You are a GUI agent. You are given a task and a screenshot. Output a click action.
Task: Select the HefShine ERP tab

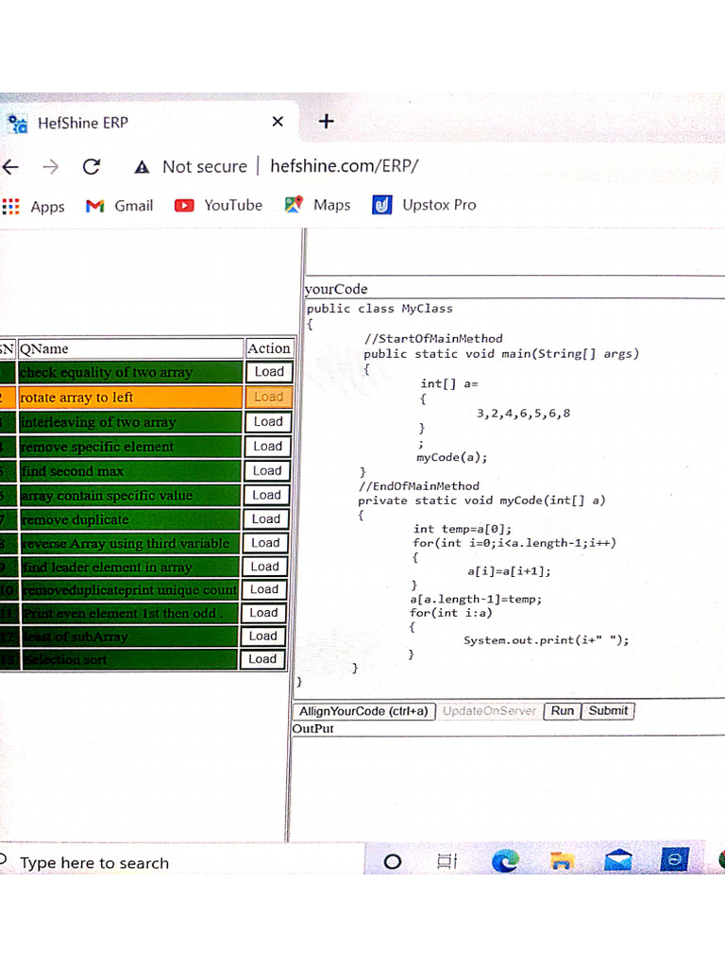tap(83, 123)
